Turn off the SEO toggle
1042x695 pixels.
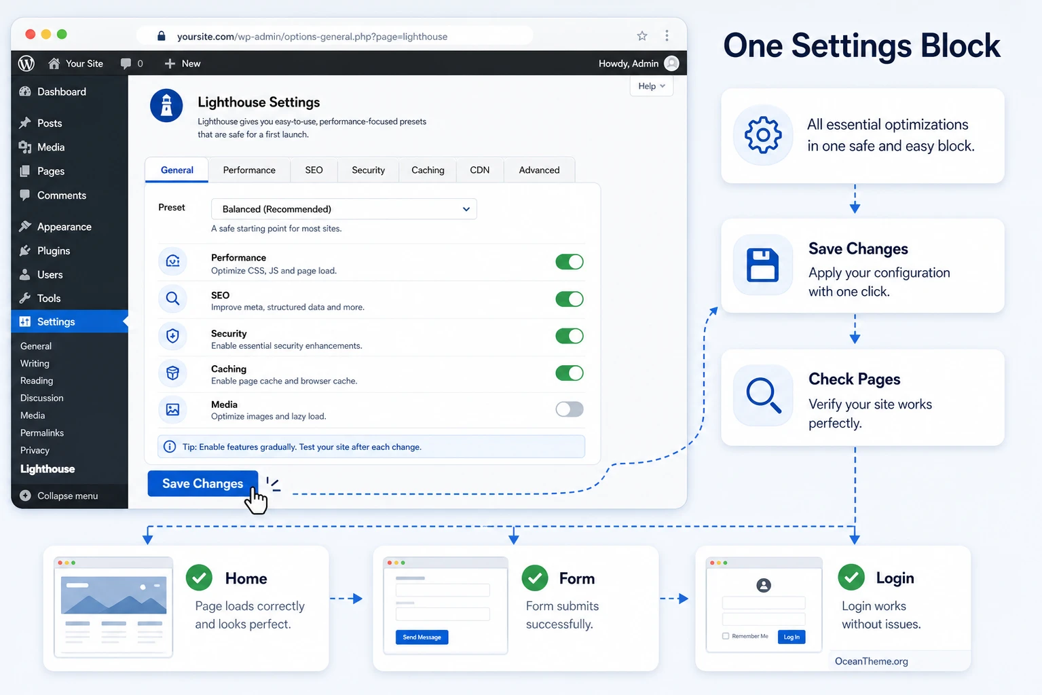tap(570, 299)
